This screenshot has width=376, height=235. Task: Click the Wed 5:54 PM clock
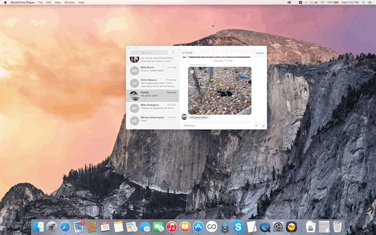[350, 2]
